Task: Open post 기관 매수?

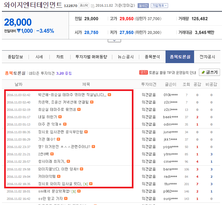Action: [x=47, y=139]
